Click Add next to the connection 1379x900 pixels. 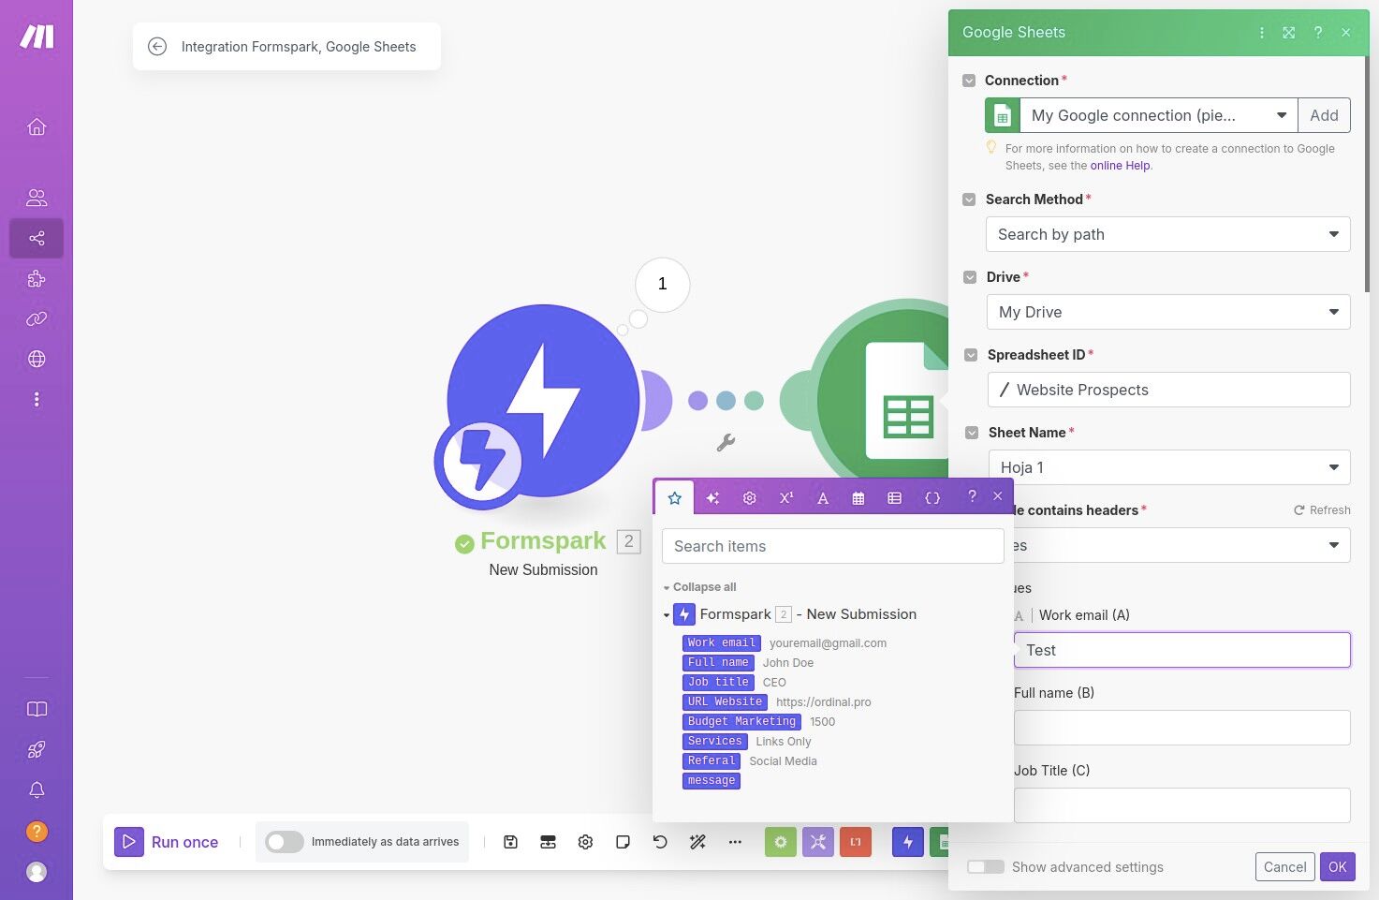[x=1324, y=115]
